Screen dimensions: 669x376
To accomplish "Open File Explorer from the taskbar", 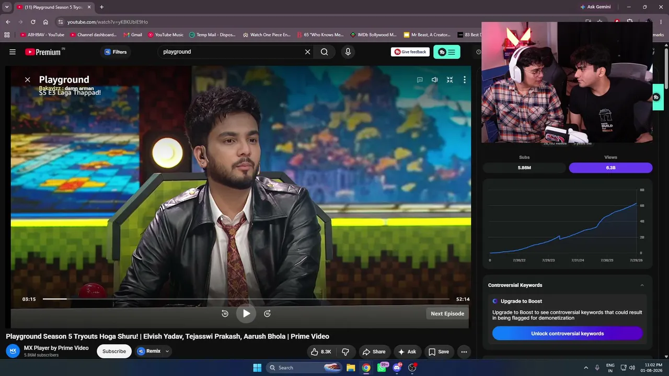I will 351,368.
